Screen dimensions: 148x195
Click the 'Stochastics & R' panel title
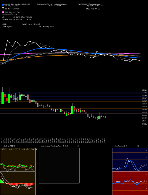point(121,146)
